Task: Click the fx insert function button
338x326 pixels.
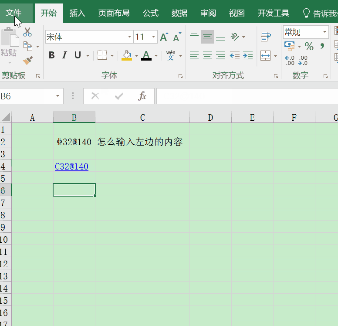Action: pos(142,96)
